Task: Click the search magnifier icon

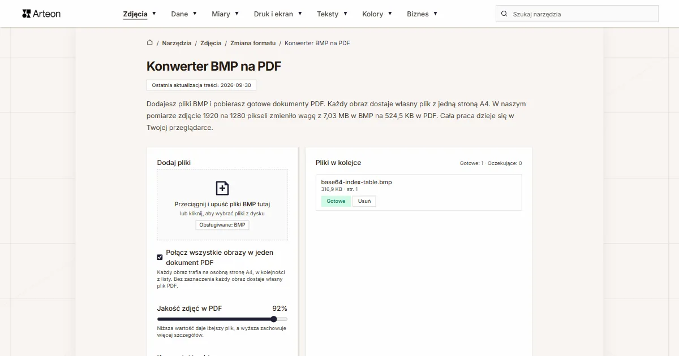Action: tap(504, 14)
